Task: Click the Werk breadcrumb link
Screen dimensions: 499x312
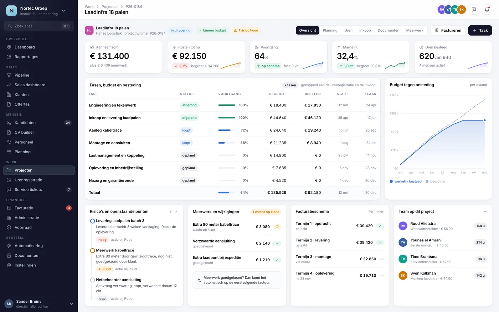Action: click(89, 7)
